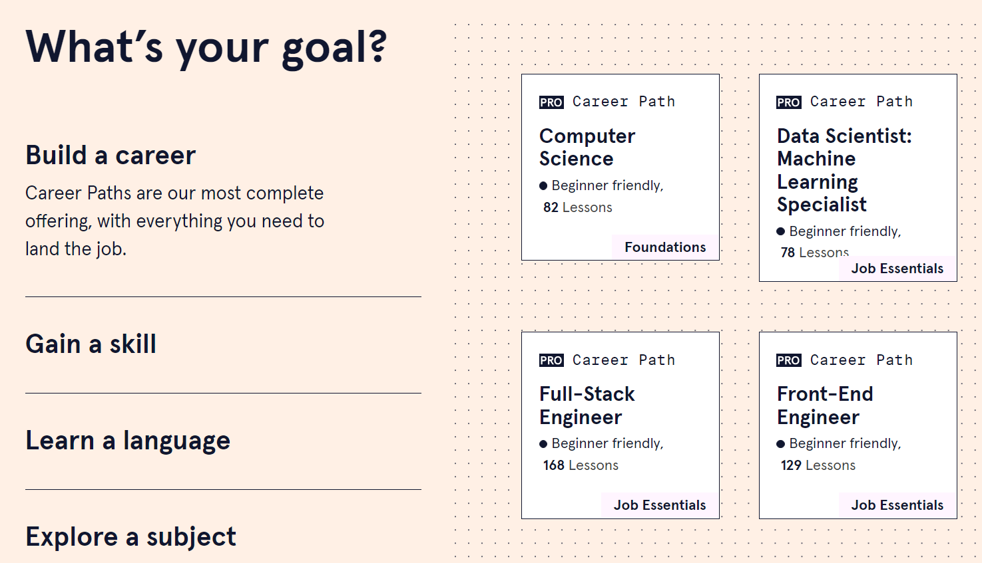Expand the Explore a subject section
This screenshot has height=563, width=982.
(x=130, y=537)
